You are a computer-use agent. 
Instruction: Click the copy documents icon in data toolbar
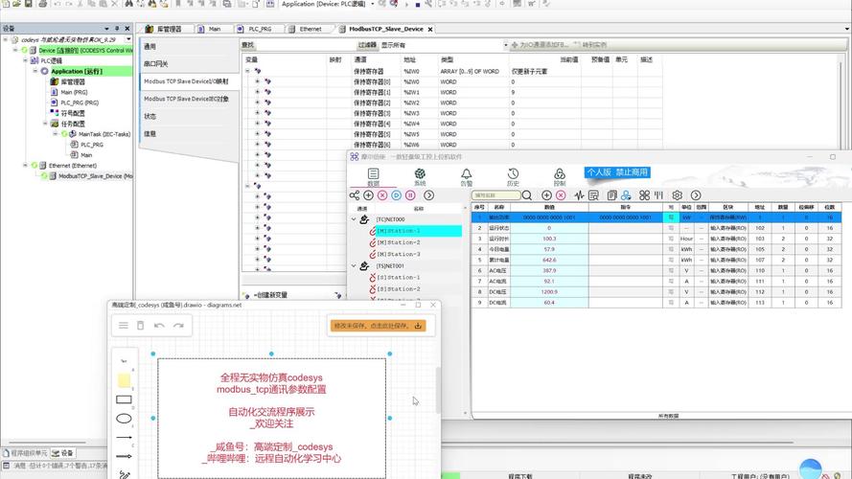point(611,195)
